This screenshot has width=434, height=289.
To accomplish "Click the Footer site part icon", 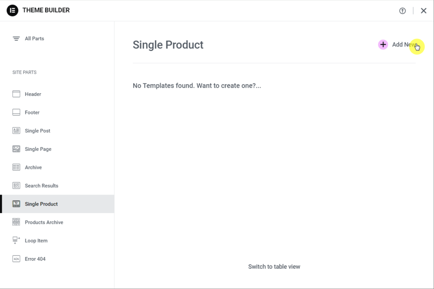I will point(17,112).
